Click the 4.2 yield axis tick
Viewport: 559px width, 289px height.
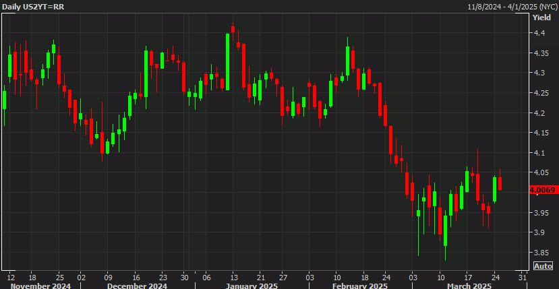539,113
